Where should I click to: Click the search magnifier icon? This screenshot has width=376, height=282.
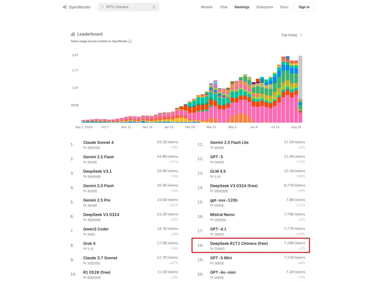pos(102,7)
